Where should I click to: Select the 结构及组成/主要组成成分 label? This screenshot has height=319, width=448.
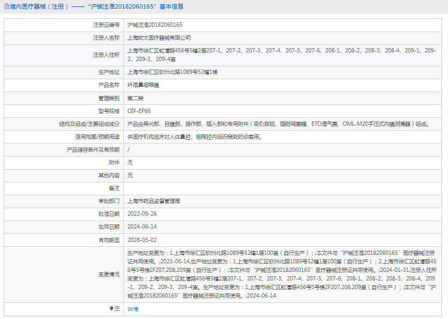click(89, 124)
